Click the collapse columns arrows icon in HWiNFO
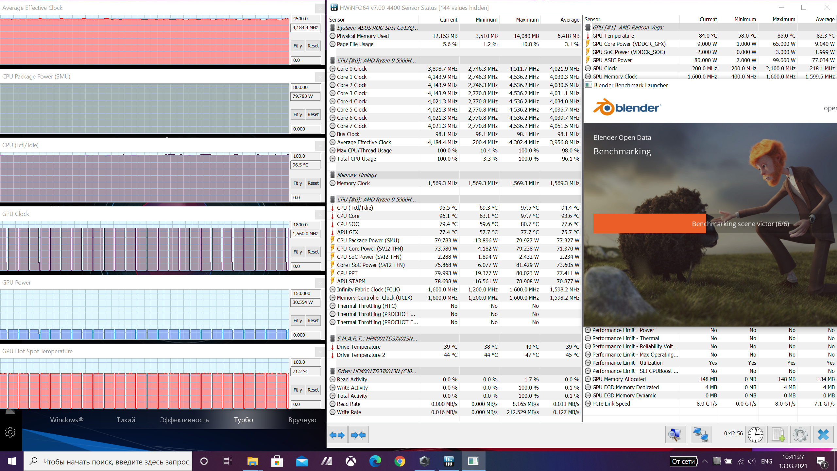Image resolution: width=837 pixels, height=471 pixels. point(358,435)
